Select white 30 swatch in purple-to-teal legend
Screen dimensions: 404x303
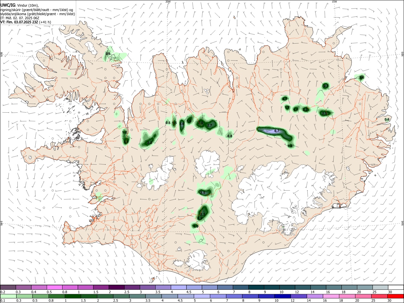(x=395, y=287)
